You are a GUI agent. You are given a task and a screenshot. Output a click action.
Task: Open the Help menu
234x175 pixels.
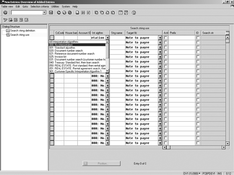(75, 7)
